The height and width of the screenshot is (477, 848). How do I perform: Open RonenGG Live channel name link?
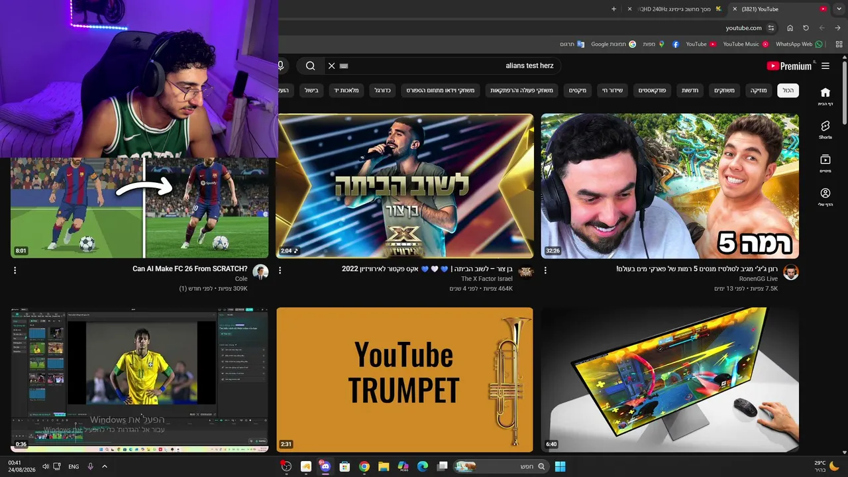pos(759,279)
